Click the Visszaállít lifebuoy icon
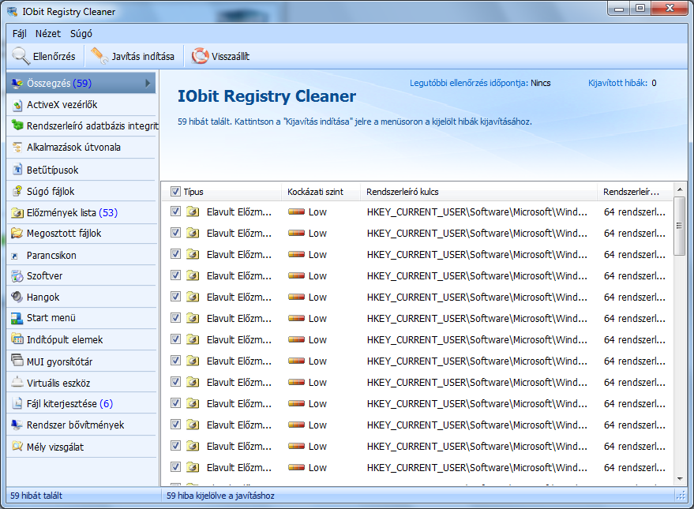Viewport: 694px width, 509px height. (x=200, y=56)
